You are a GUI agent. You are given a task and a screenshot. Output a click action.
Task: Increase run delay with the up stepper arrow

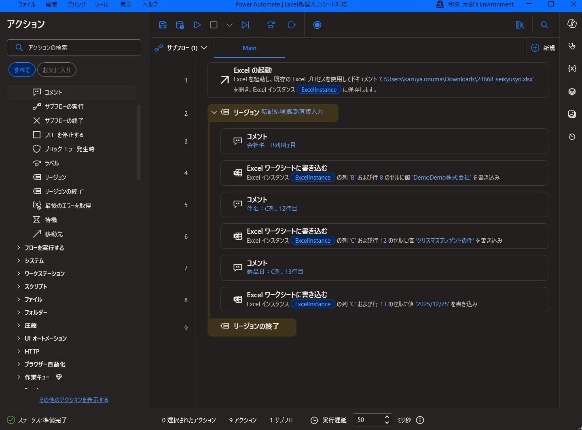coord(387,417)
